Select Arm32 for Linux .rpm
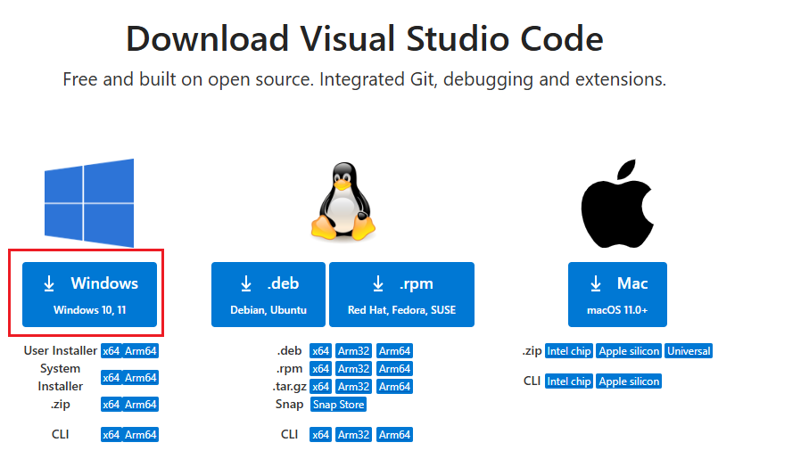This screenshot has height=459, width=809. point(353,369)
